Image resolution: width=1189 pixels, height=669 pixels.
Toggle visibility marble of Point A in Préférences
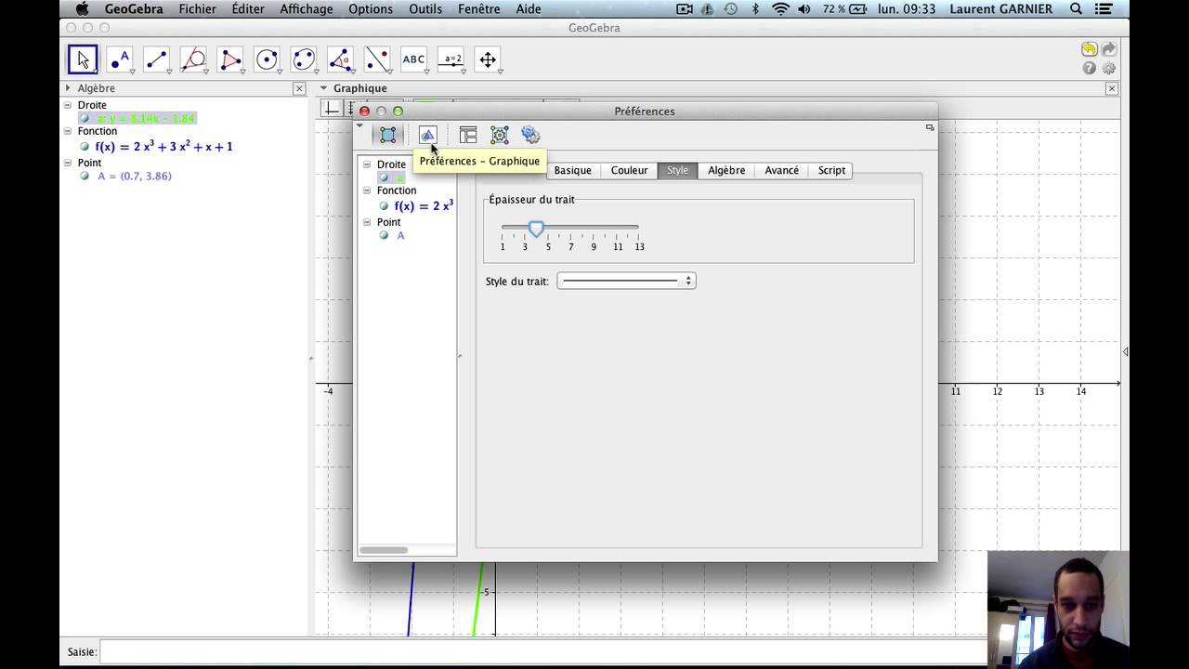(384, 236)
